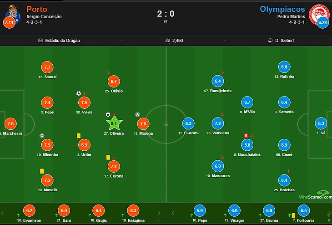The width and height of the screenshot is (332, 225).
Task: Click the star rating icon for Oliveira
Action: click(115, 123)
